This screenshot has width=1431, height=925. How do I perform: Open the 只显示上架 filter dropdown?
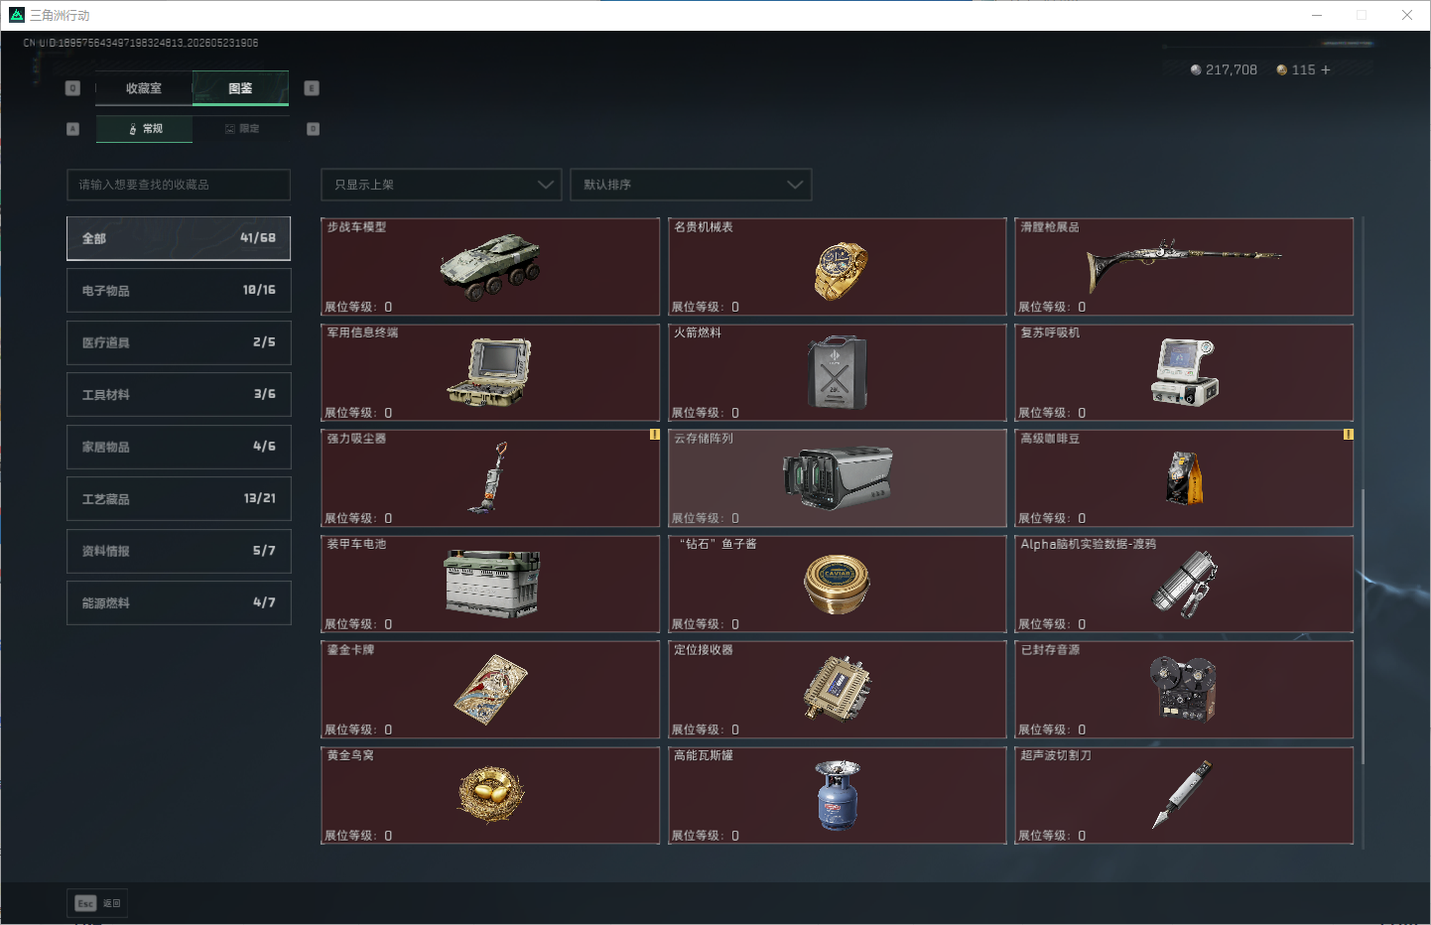tap(442, 185)
